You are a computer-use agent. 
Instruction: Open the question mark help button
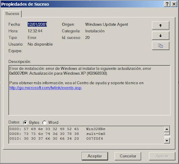pyautogui.click(x=167, y=4)
